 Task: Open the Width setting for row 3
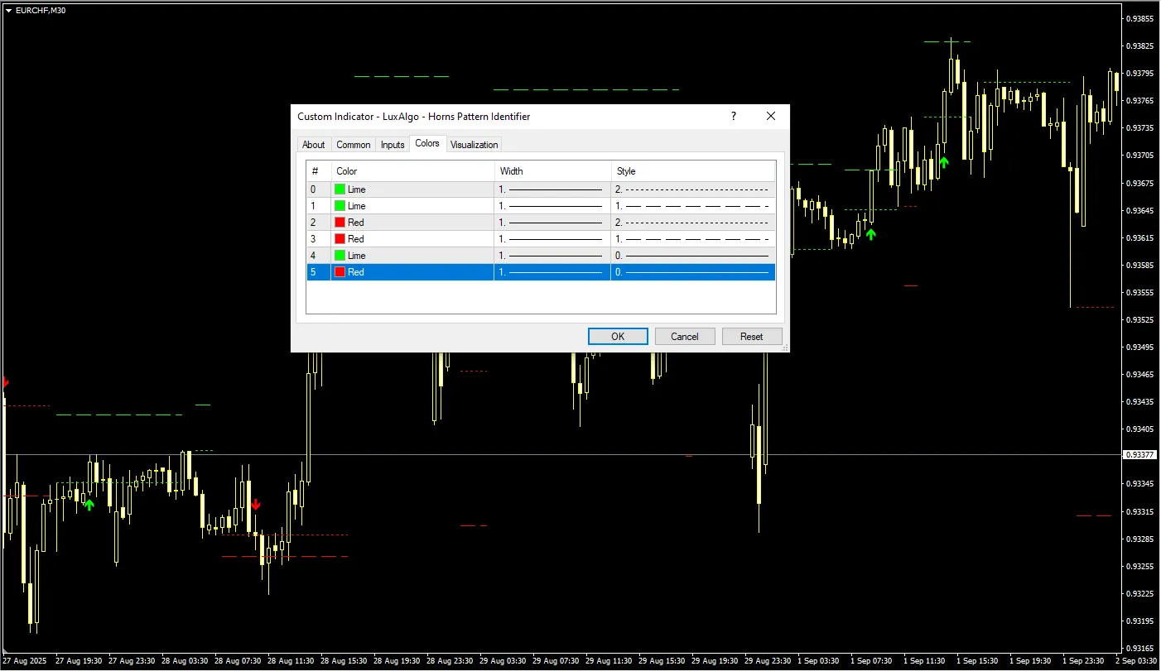552,239
